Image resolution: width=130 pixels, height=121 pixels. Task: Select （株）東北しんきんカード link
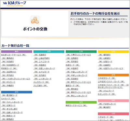[x=76, y=96]
